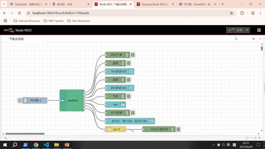Toggle the 日出日落时间 debug node output

coord(178,129)
